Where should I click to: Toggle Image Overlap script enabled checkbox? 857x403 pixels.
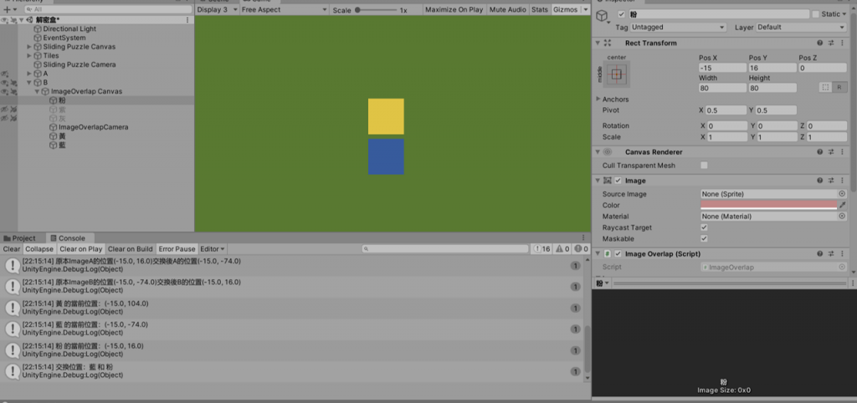[618, 254]
